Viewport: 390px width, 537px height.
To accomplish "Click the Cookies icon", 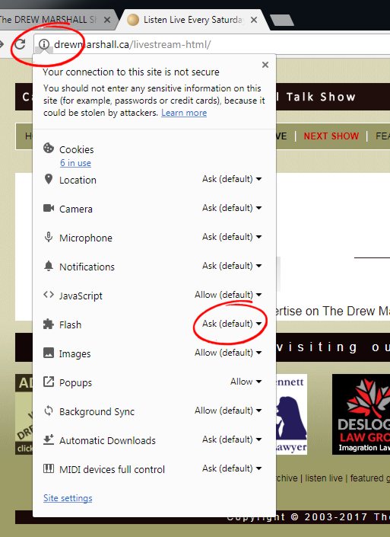I will click(49, 148).
